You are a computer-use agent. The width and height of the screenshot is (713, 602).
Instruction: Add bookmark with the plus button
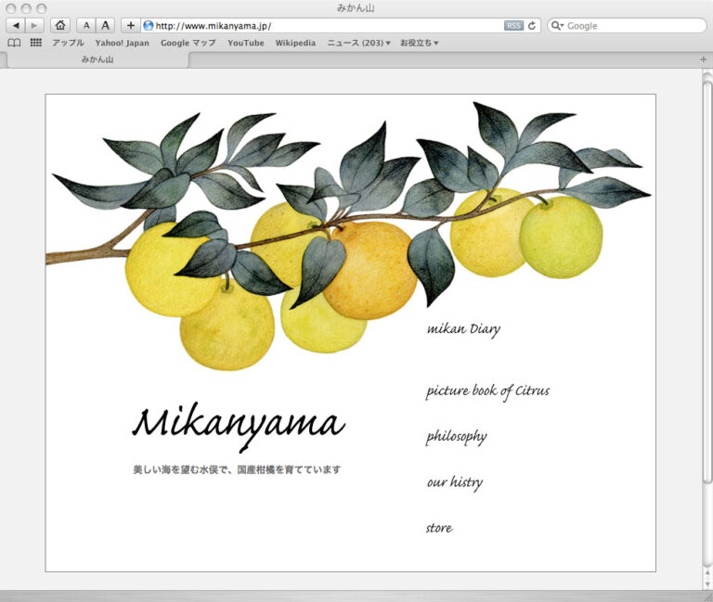tap(131, 25)
